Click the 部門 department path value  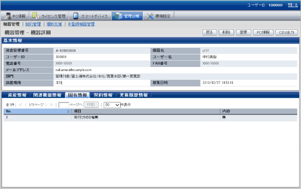pos(98,76)
